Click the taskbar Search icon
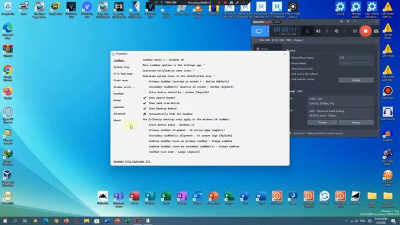The height and width of the screenshot is (225, 400). pyautogui.click(x=15, y=221)
